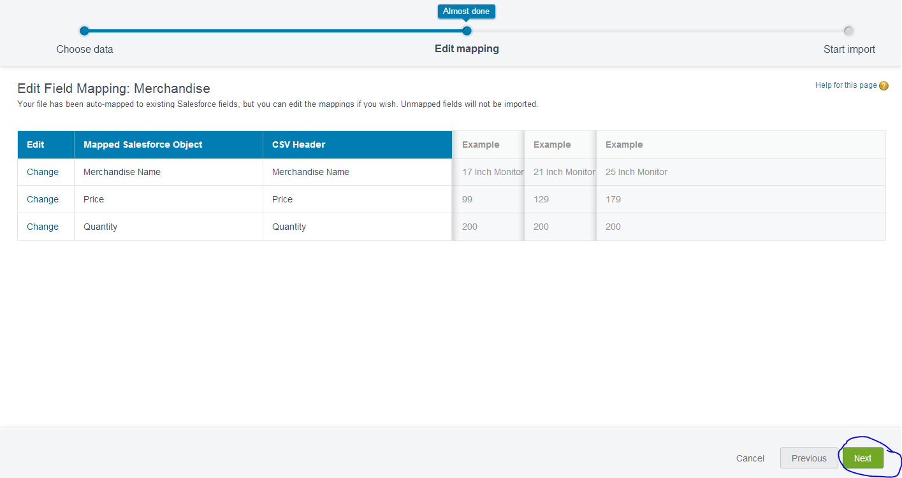This screenshot has height=478, width=902.
Task: Select the 21 Inch Monitor example cell
Action: click(560, 172)
